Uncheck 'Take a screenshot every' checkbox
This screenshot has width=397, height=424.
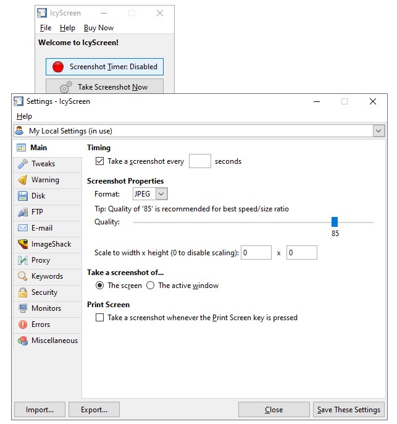tap(99, 161)
